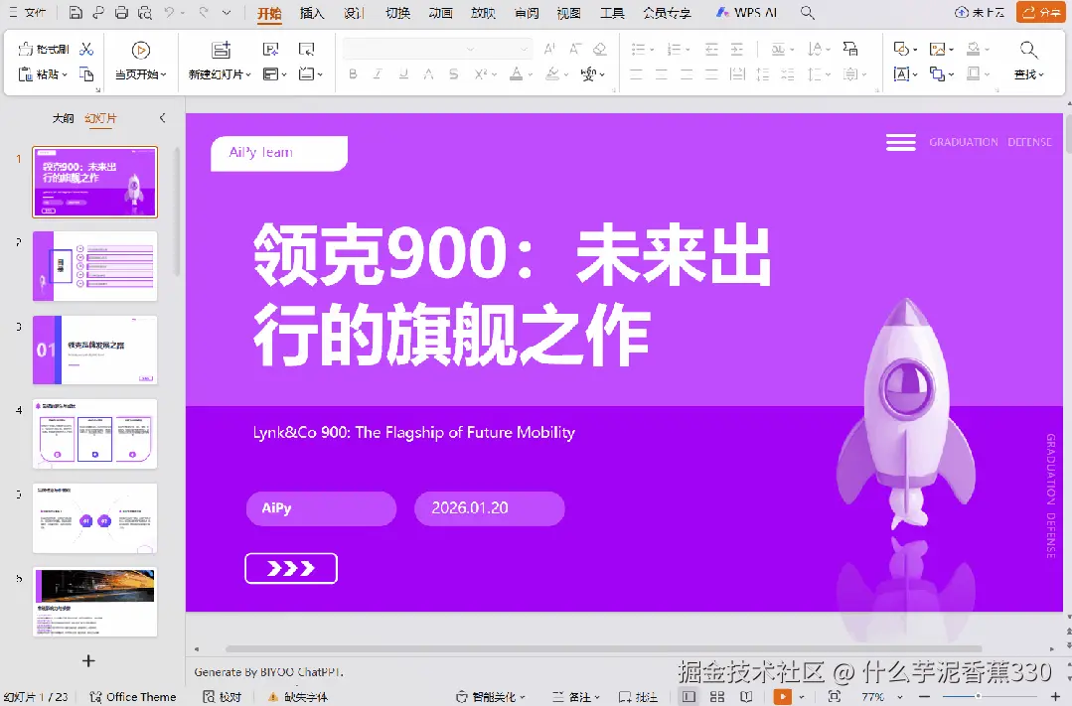Expand the numbered list dropdown
The image size is (1072, 706).
coord(688,50)
